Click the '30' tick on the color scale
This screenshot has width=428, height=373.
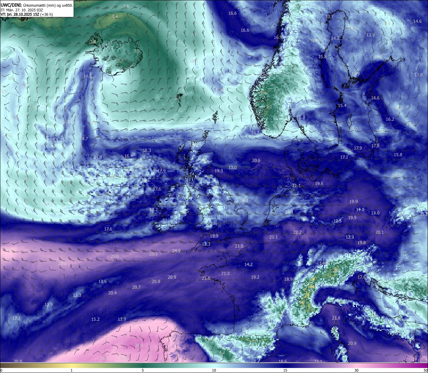(x=356, y=370)
